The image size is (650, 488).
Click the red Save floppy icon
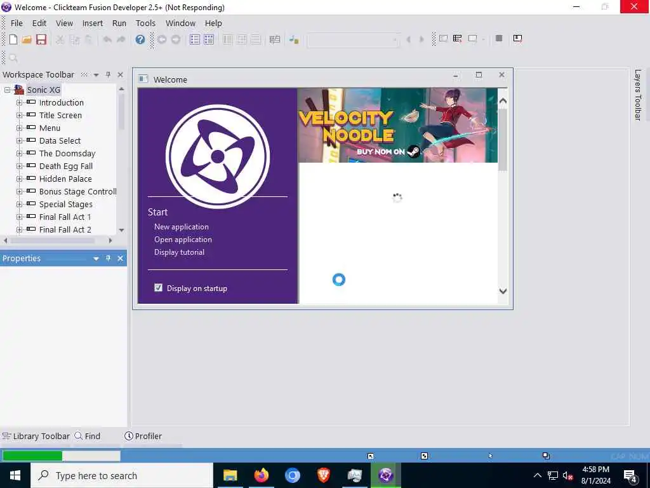point(41,39)
